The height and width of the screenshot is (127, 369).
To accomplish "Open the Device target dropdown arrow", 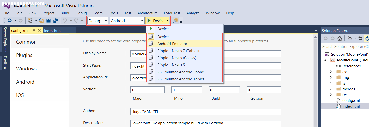I will pos(167,21).
